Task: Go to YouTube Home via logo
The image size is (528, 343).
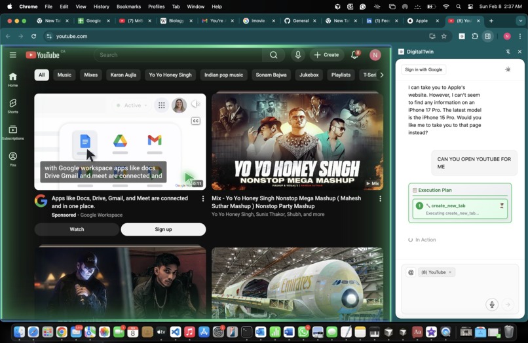Action: pyautogui.click(x=43, y=55)
